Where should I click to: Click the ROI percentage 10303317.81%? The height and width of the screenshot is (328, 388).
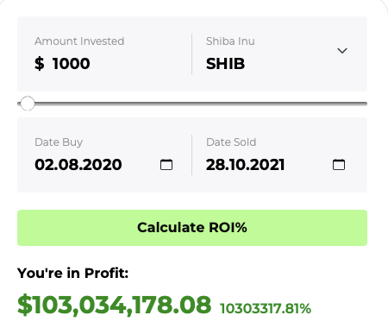click(266, 308)
